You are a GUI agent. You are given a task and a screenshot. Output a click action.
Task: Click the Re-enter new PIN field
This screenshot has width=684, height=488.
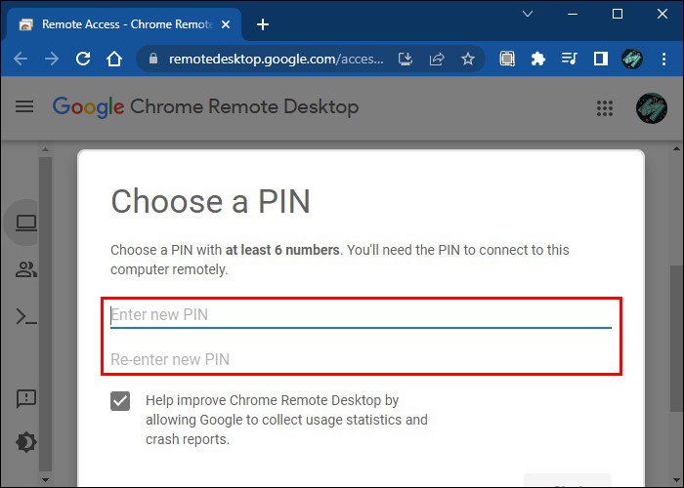pyautogui.click(x=360, y=359)
